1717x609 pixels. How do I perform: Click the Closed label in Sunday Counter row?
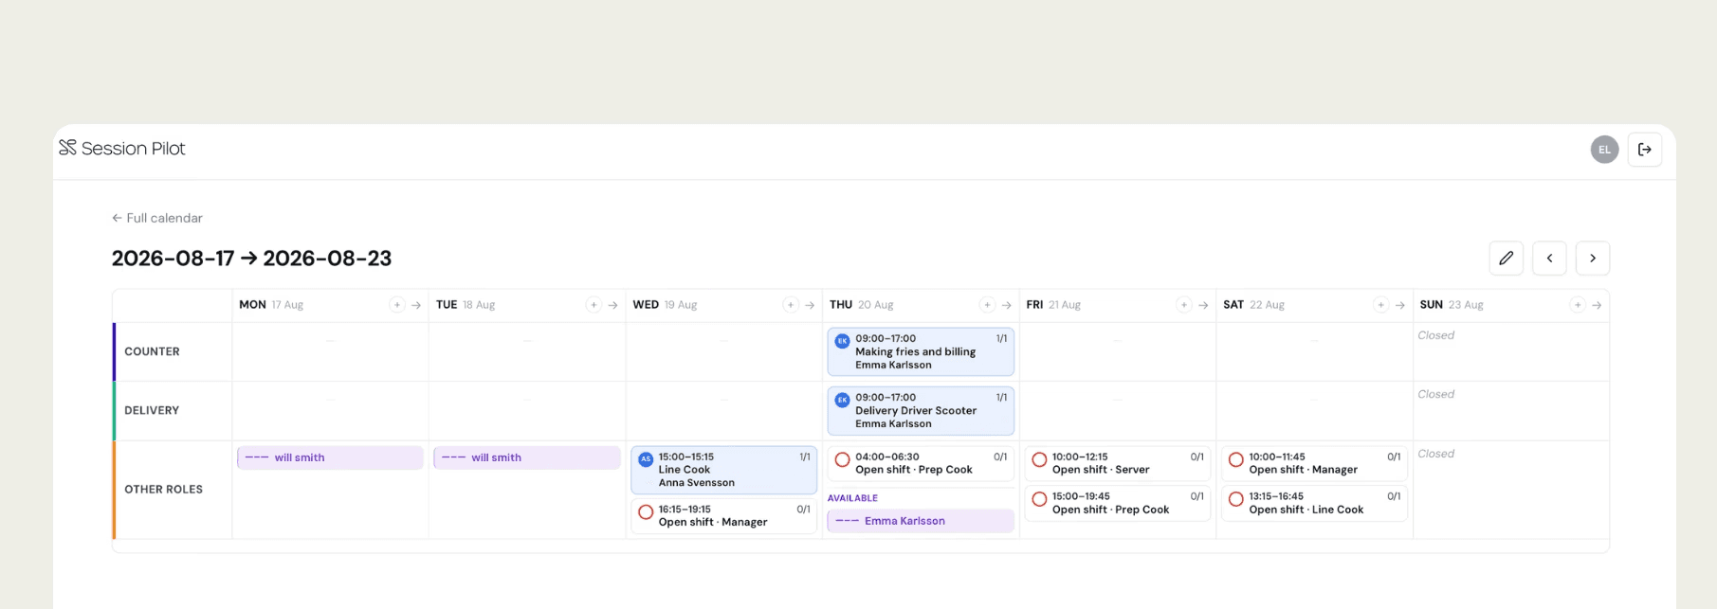(1435, 335)
